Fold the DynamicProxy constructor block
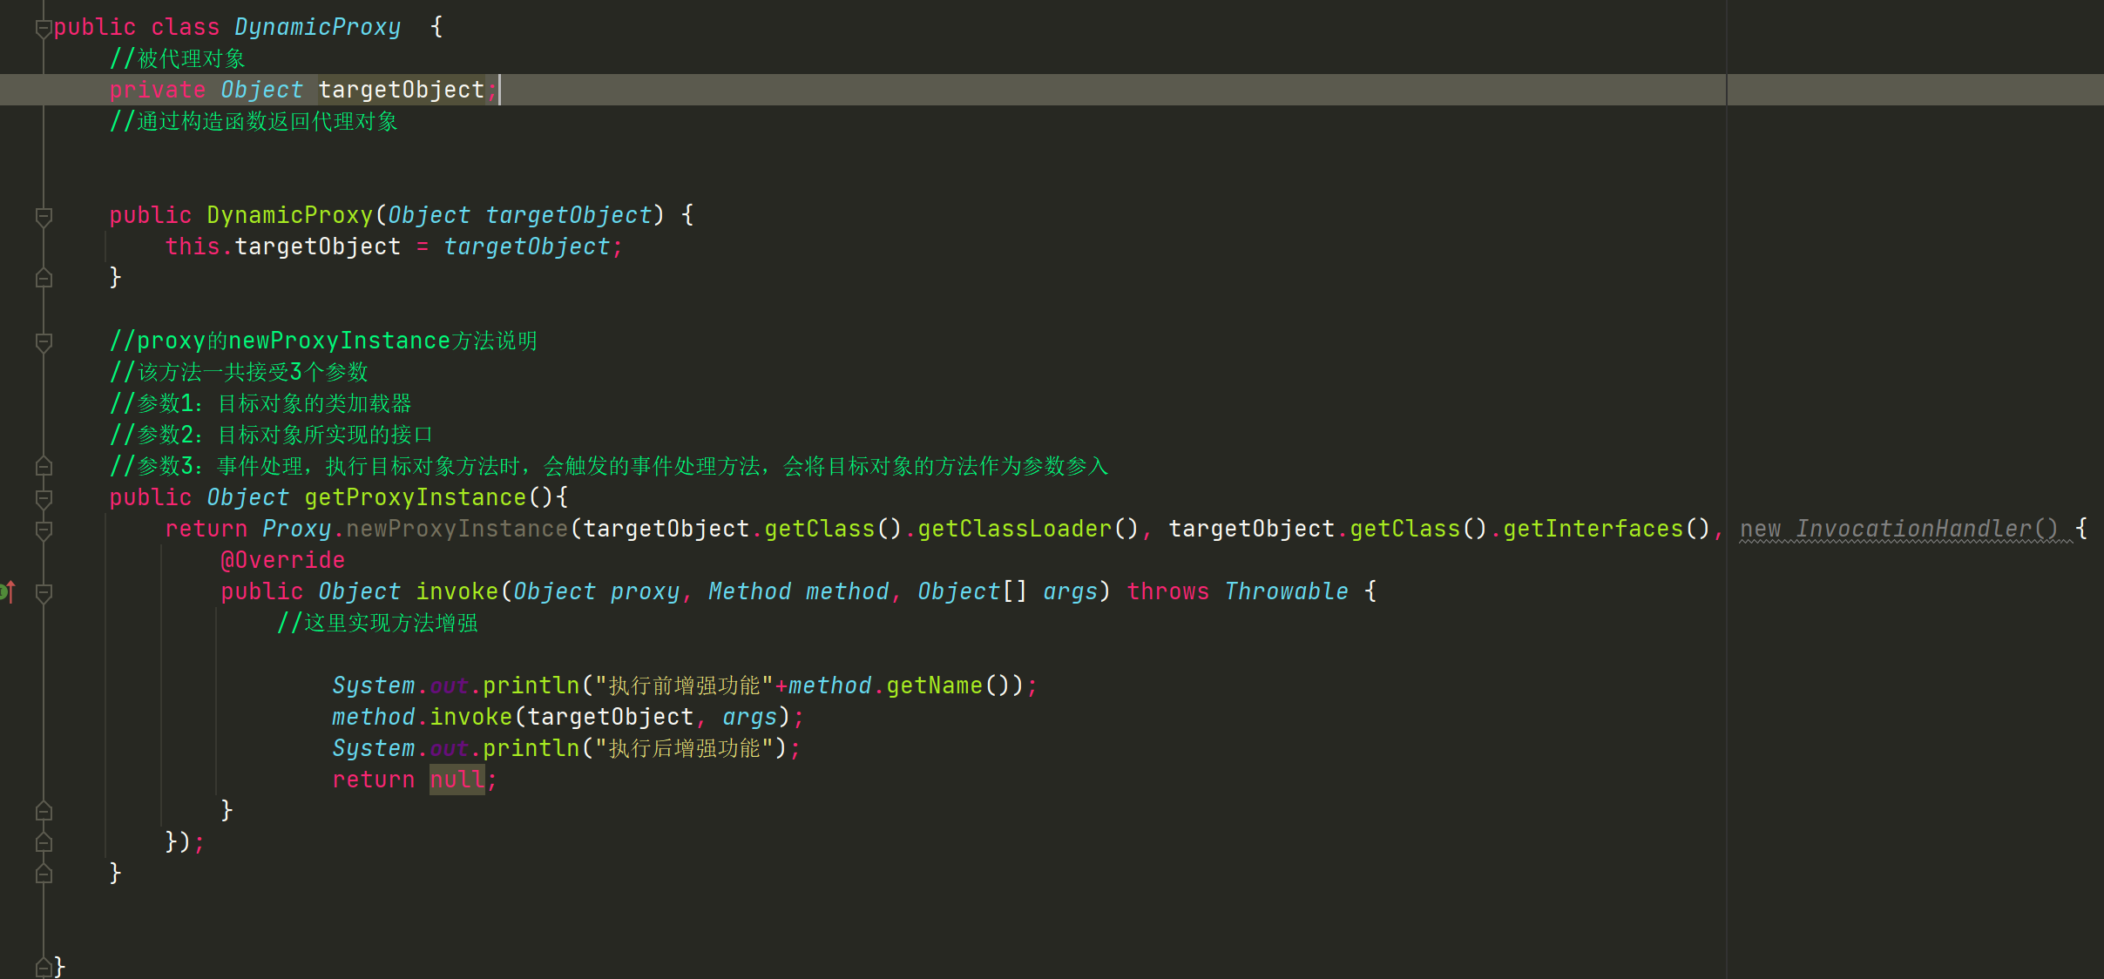2104x979 pixels. point(44,216)
